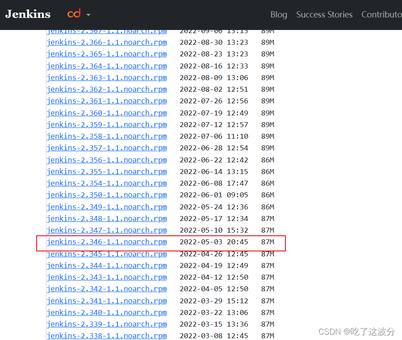Screen dimensions: 402x340
Task: Download jenkins-2.363-1.1.noarch.rpm
Action: [x=107, y=77]
